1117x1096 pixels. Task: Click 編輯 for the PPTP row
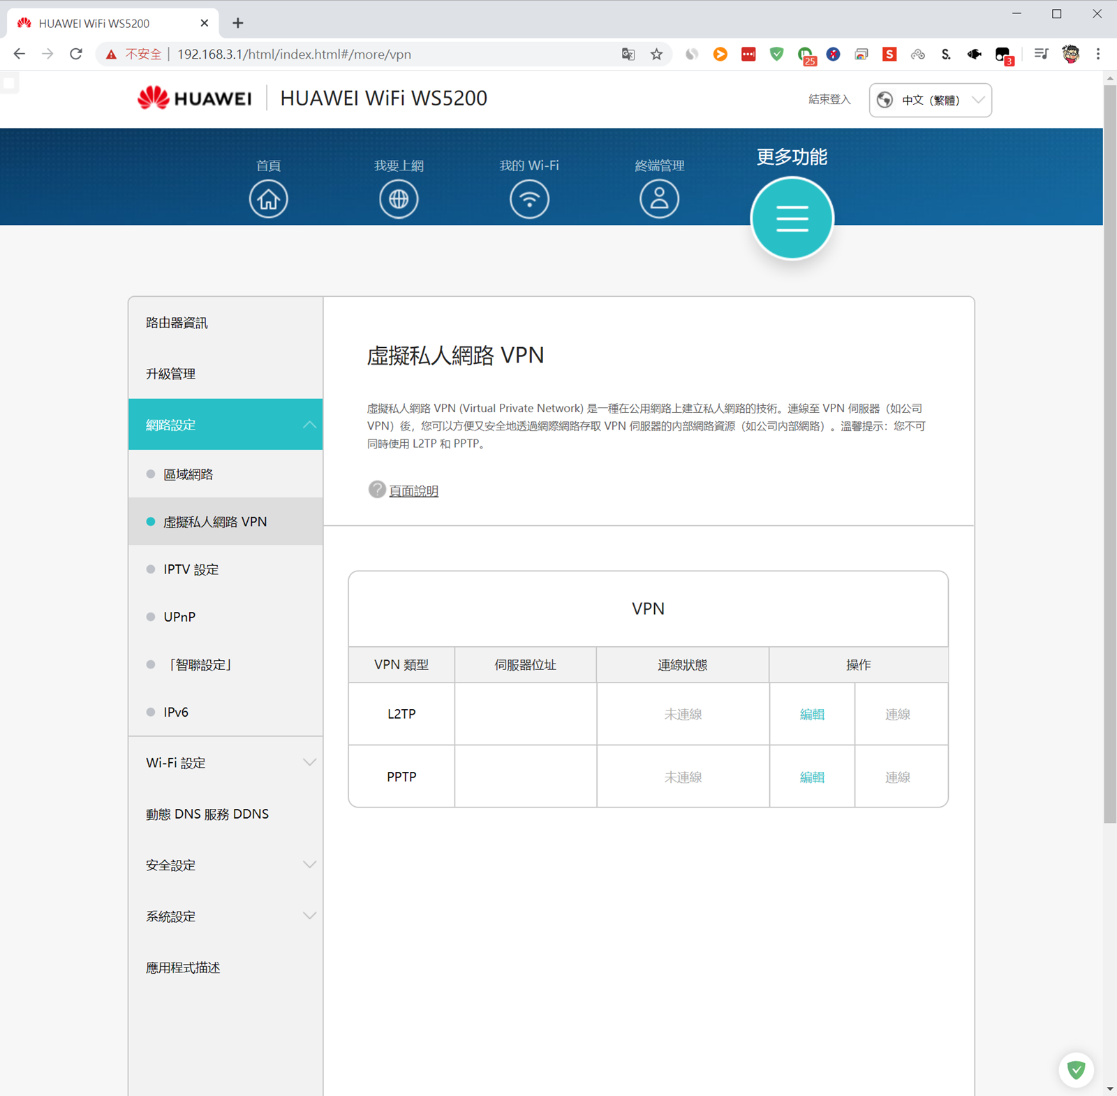coord(812,777)
